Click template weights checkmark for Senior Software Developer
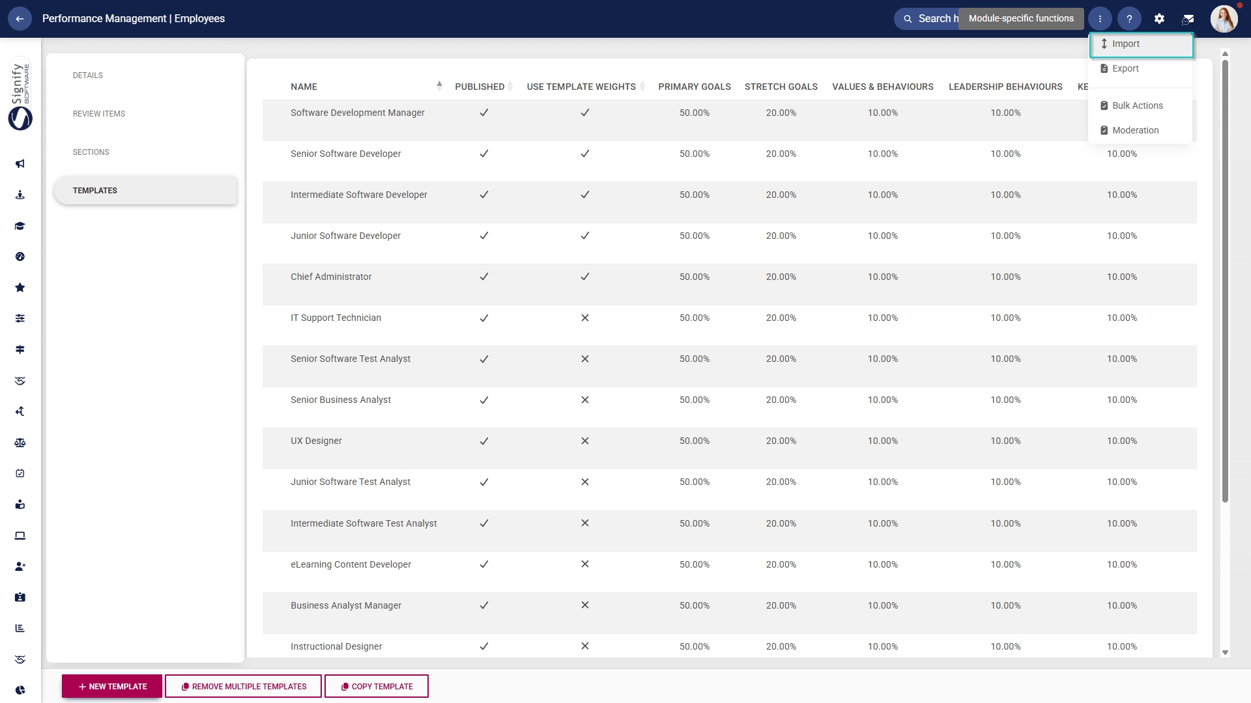The width and height of the screenshot is (1251, 703). [585, 154]
